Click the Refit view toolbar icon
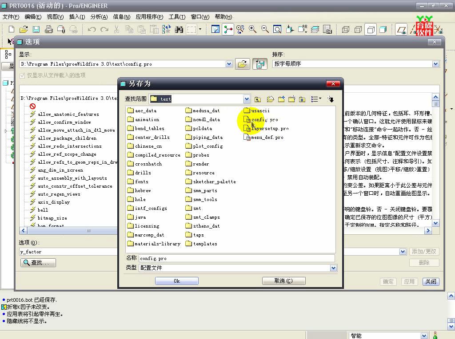Viewport: 455px width, 339px height. (x=277, y=29)
